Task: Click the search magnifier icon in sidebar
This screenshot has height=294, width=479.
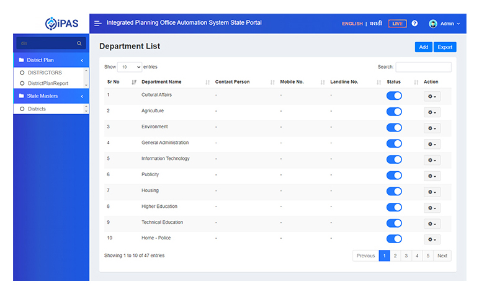Action: pyautogui.click(x=79, y=43)
